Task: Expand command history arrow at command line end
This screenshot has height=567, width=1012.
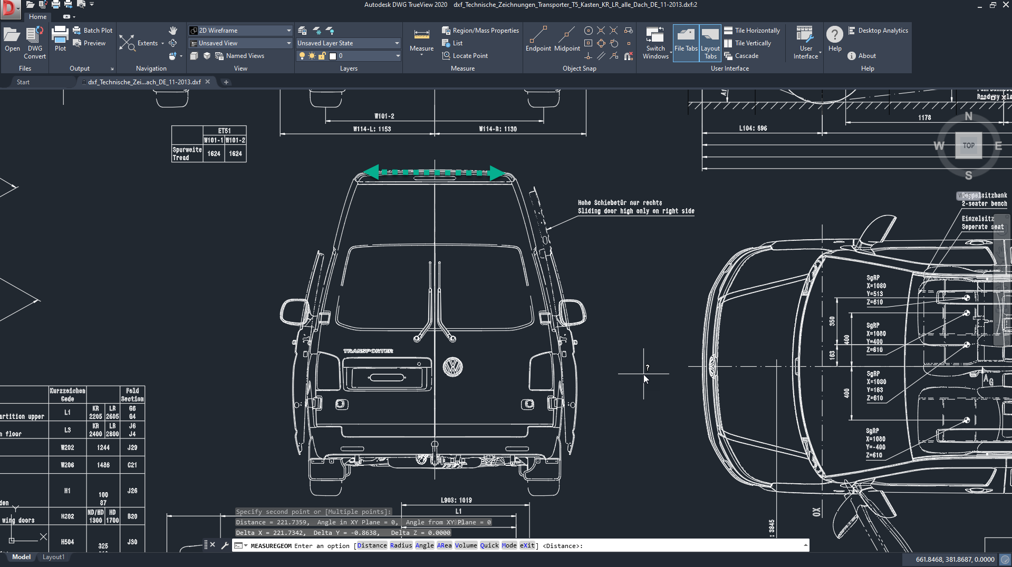Action: [805, 545]
